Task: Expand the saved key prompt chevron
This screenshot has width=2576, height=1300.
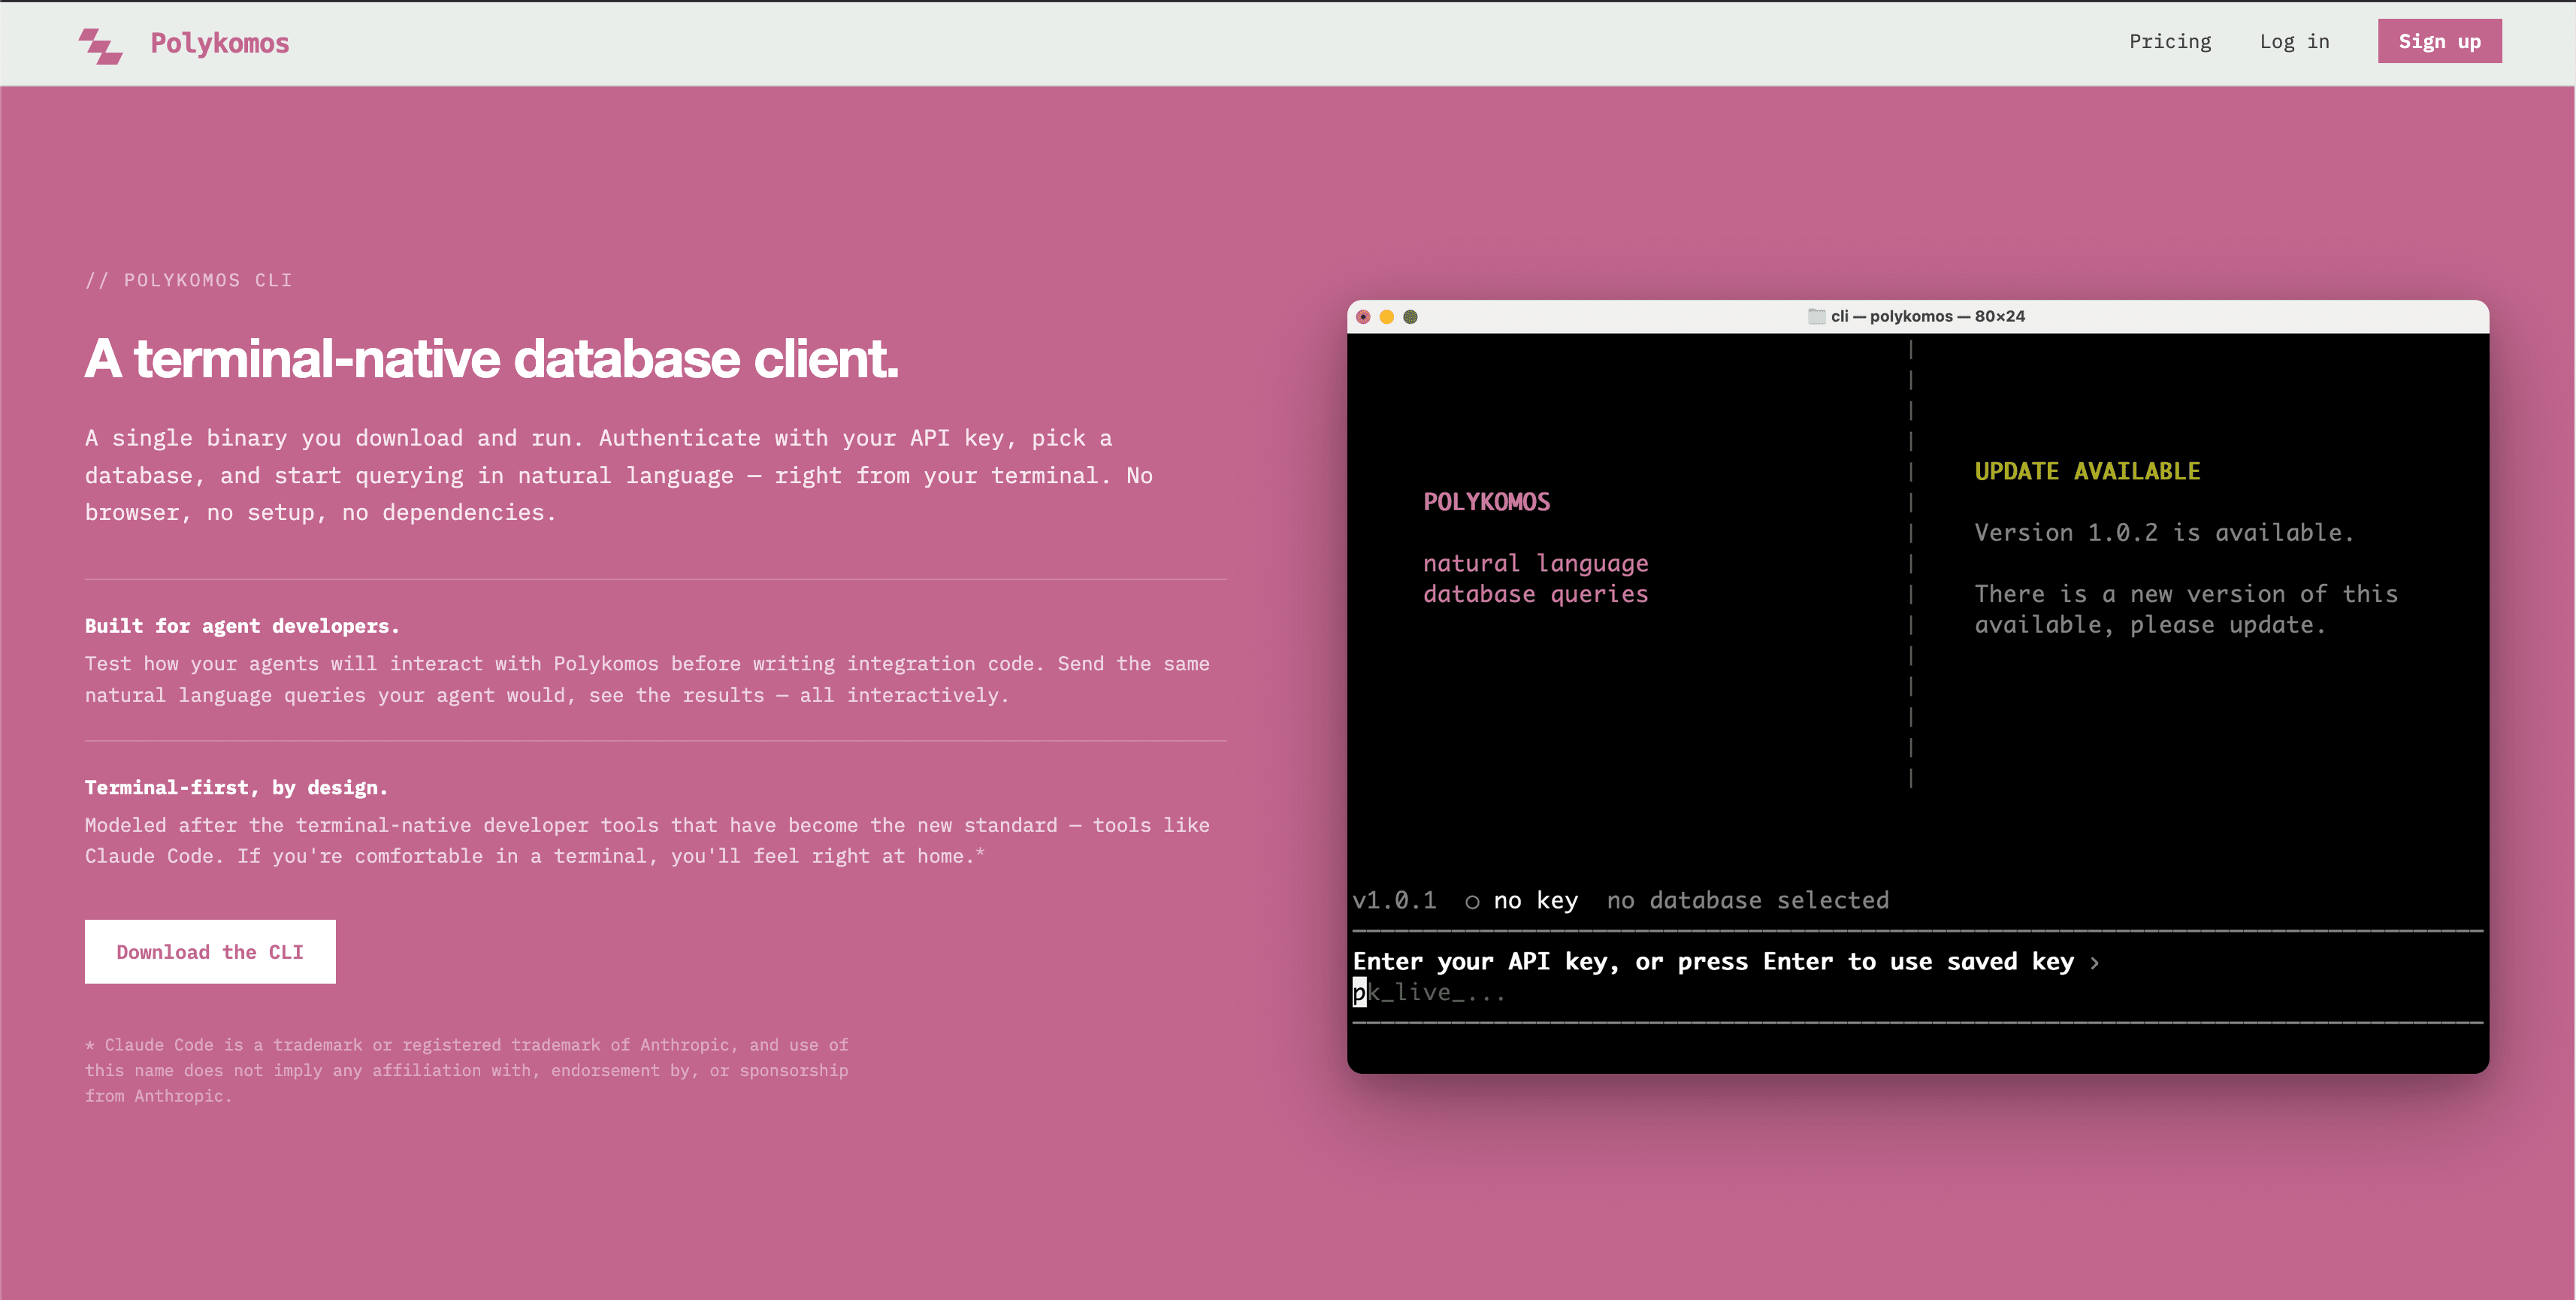Action: 2095,962
